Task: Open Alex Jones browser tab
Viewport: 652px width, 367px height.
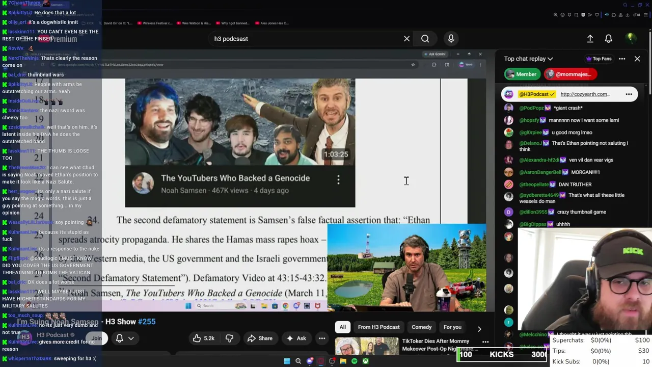Action: point(272,23)
